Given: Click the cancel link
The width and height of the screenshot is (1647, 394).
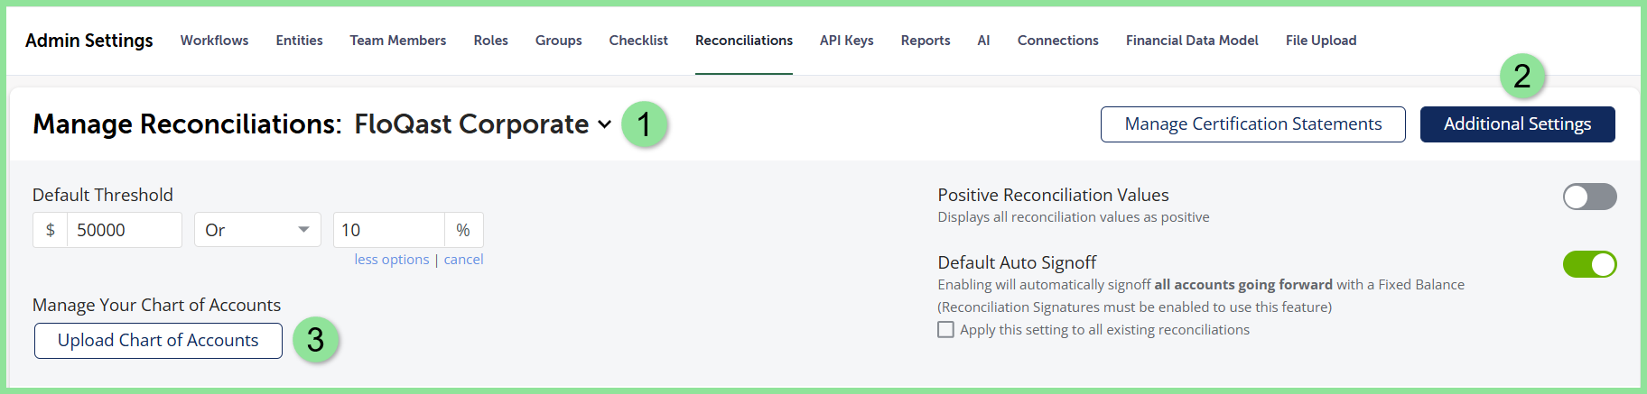Looking at the screenshot, I should click(x=463, y=260).
